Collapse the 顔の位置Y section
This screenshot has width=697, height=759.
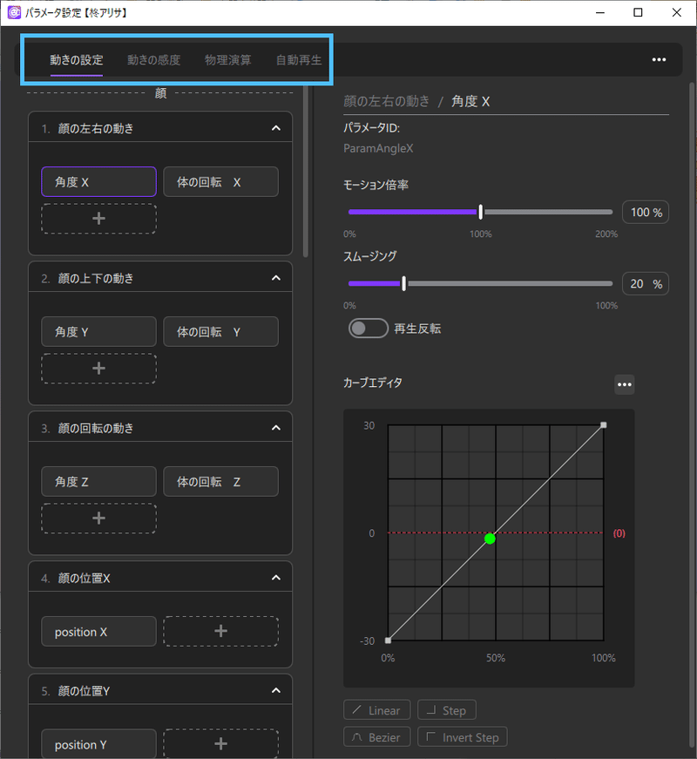click(276, 691)
